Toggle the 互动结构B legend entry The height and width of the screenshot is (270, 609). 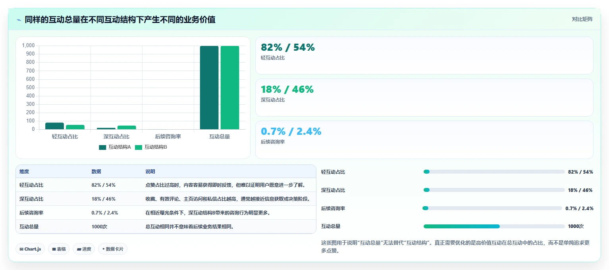(151, 147)
